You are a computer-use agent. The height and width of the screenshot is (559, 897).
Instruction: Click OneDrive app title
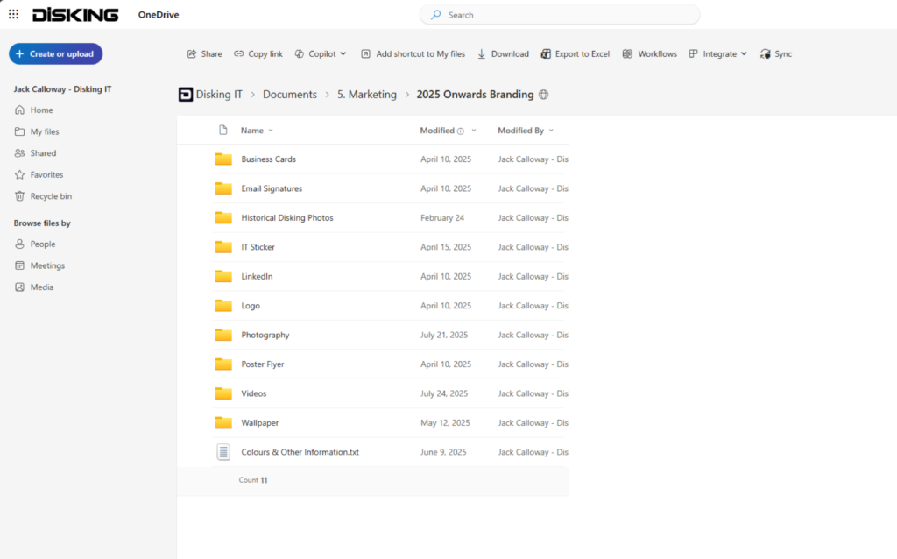click(159, 15)
